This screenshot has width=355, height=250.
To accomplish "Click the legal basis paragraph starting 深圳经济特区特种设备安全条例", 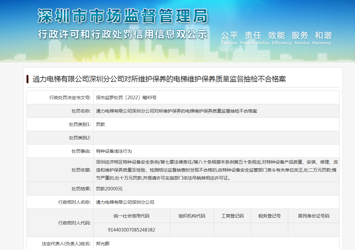I will 217,170.
